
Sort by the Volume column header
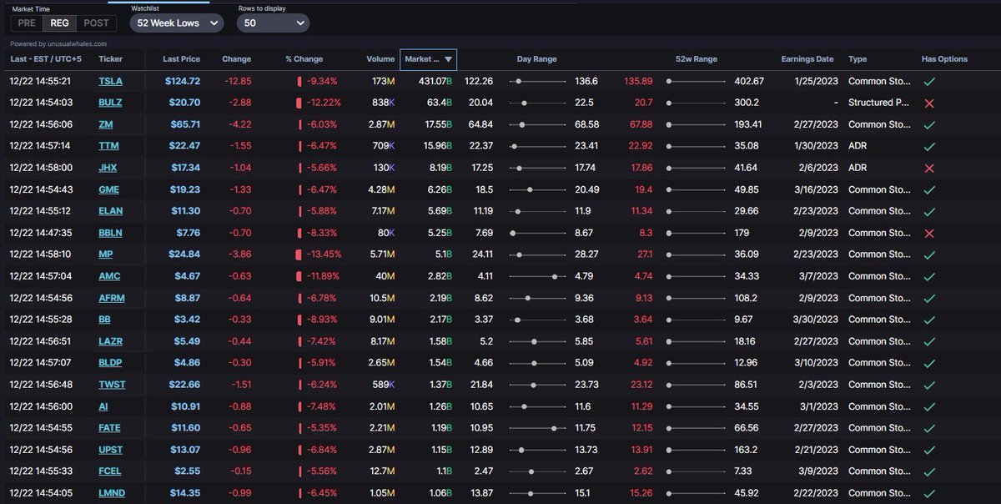[x=380, y=59]
